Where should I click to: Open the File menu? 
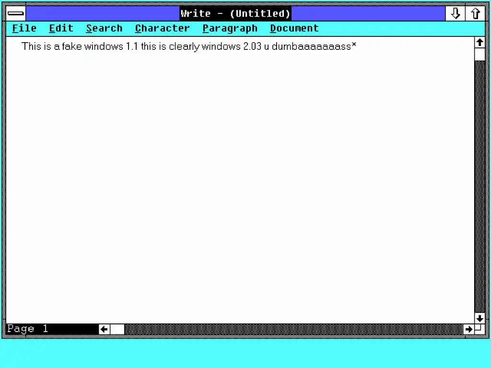[x=24, y=28]
